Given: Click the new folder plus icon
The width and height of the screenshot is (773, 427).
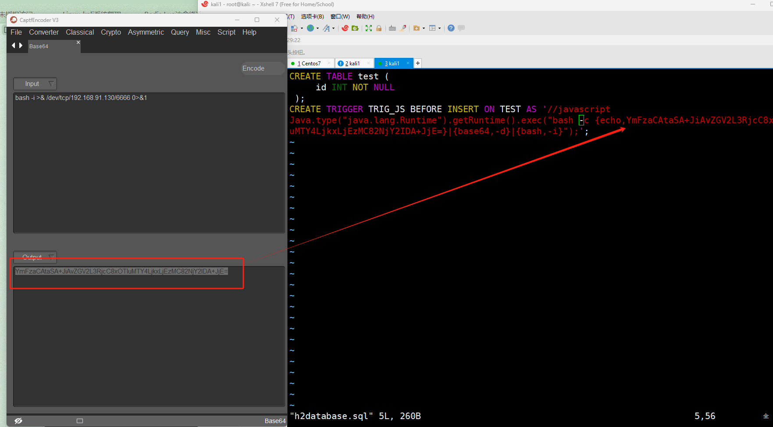Looking at the screenshot, I should point(417,28).
